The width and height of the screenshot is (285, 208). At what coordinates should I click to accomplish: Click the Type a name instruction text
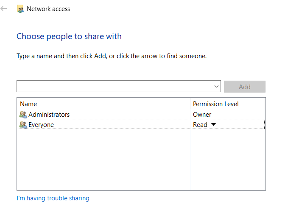click(111, 56)
